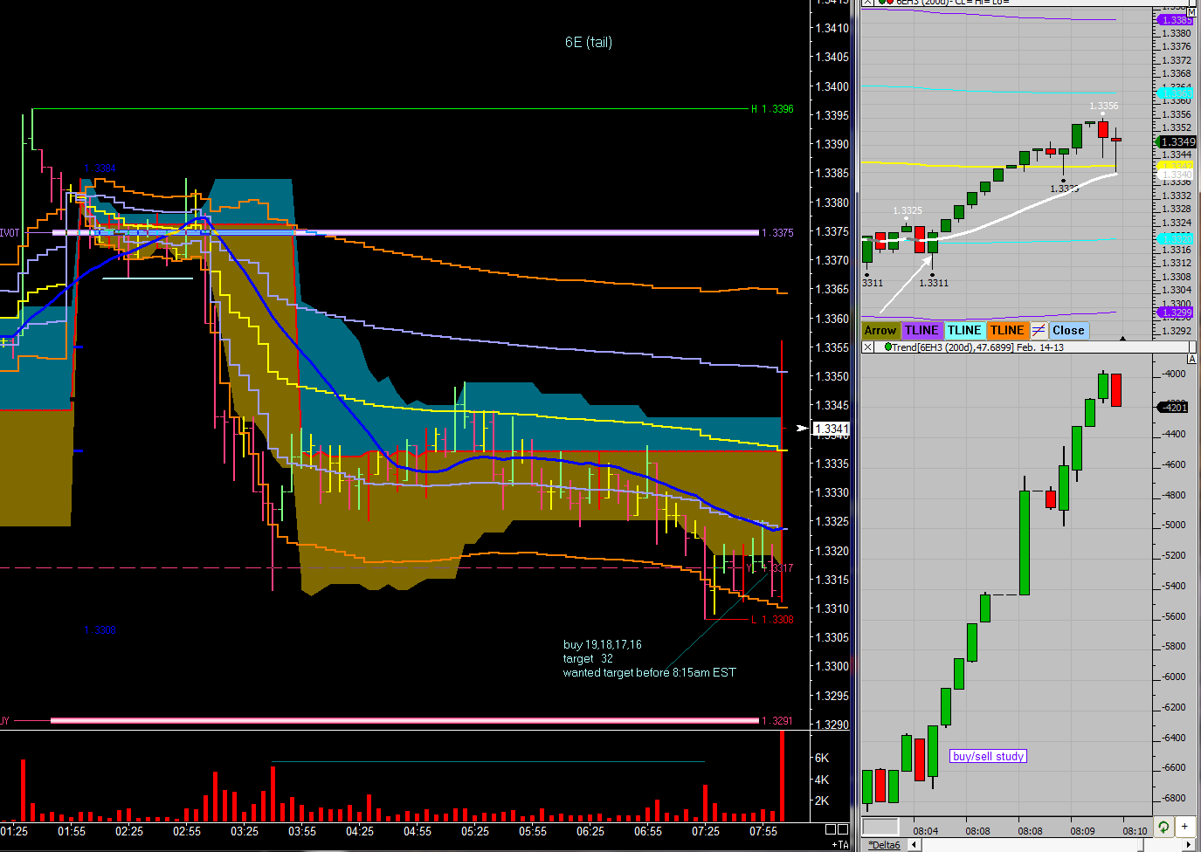Choose the orange TLINE trendline button
Viewport: 1201px width, 852px height.
(x=1007, y=331)
